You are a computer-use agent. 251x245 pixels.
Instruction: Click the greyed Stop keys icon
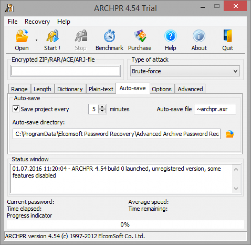point(81,36)
